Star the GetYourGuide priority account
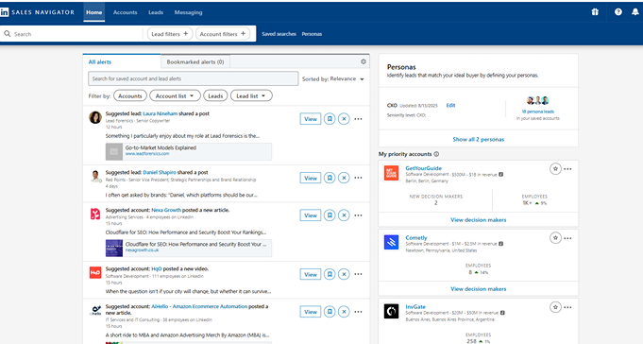Screen dimensions: 643x344 click(x=555, y=169)
